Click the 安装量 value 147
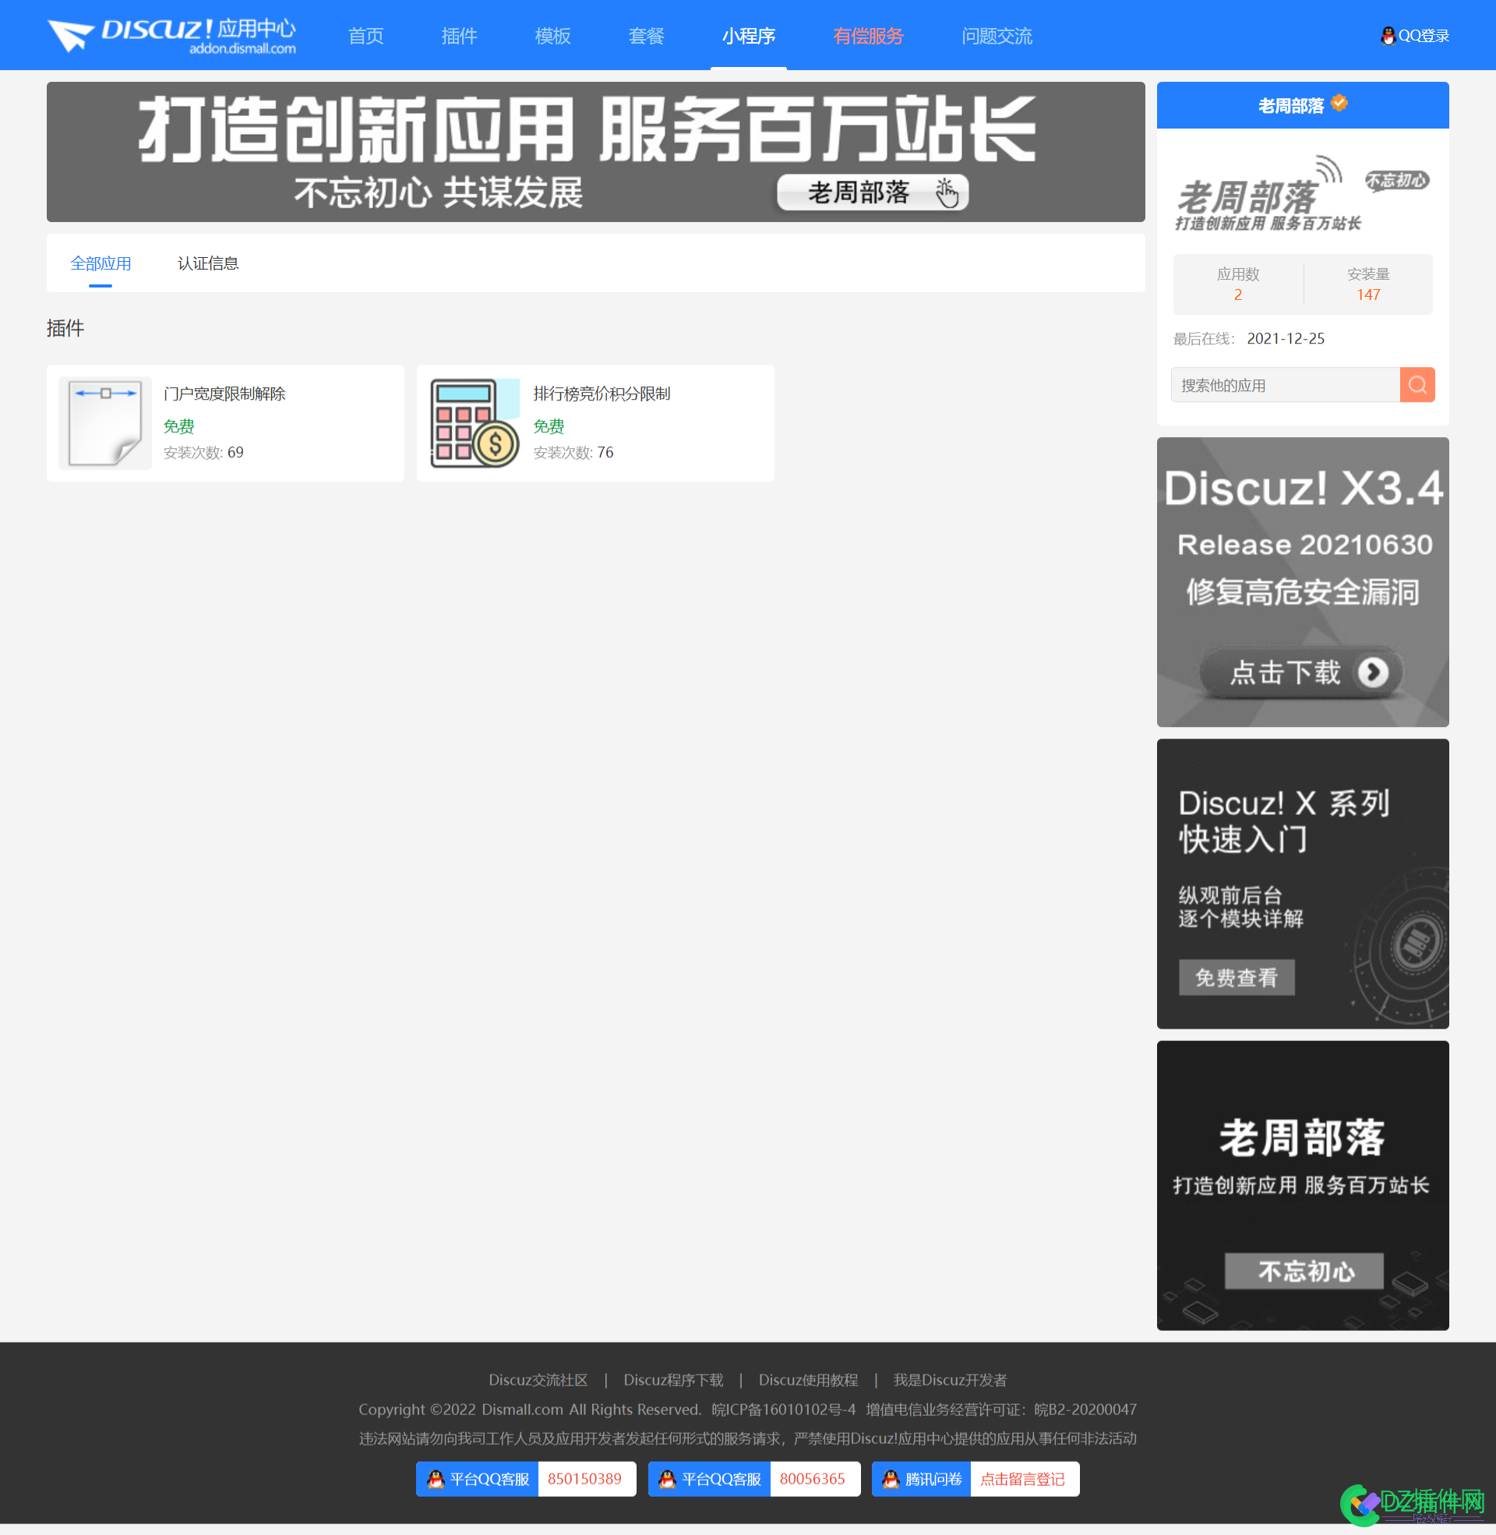1496x1535 pixels. pyautogui.click(x=1368, y=295)
